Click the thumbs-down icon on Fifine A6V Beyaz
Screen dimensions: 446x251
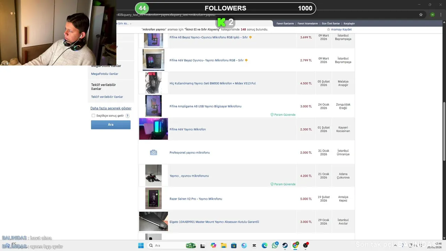tap(246, 60)
